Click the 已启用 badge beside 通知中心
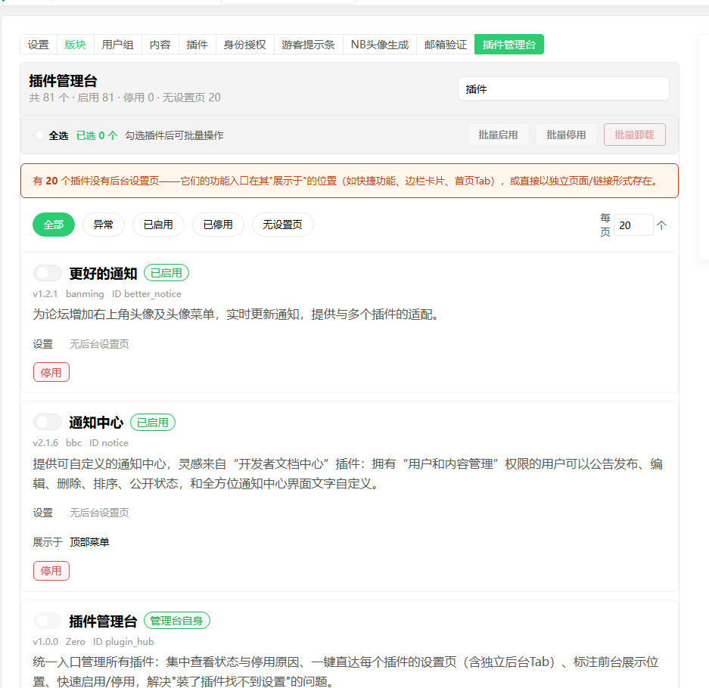The height and width of the screenshot is (688, 709). (153, 423)
